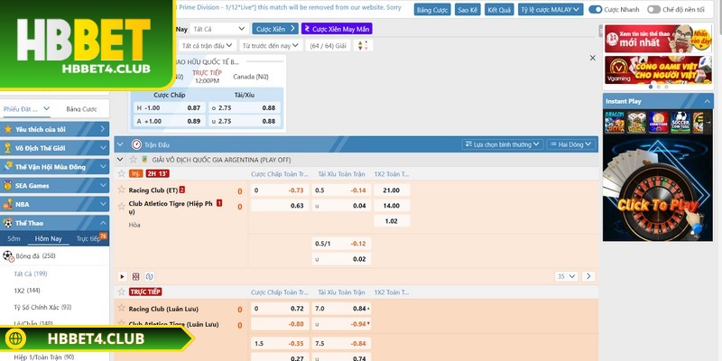This screenshot has width=722, height=361.
Task: Click the right arrow in Instant Play carousel
Action: (x=708, y=123)
